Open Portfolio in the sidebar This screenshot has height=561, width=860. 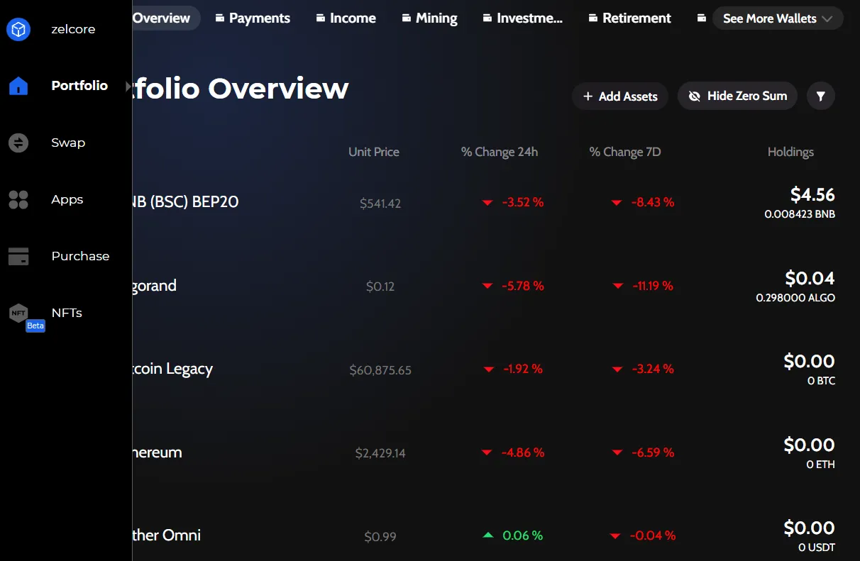tap(79, 85)
